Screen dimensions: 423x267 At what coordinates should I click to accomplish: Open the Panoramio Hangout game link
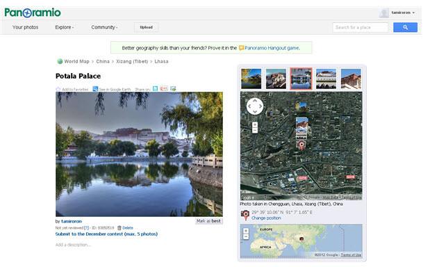click(x=272, y=48)
